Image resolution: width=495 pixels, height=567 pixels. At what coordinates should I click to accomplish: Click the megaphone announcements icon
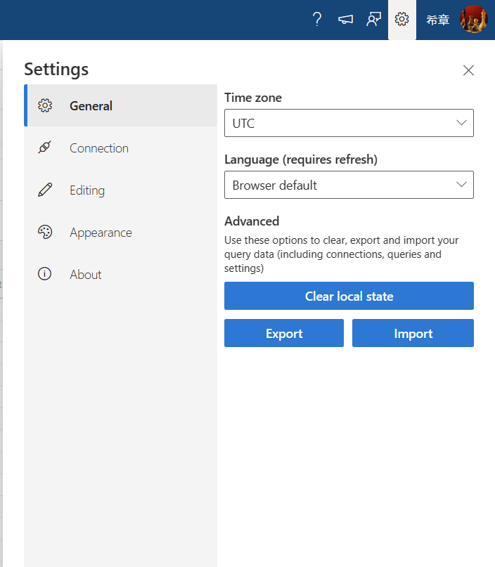(345, 19)
